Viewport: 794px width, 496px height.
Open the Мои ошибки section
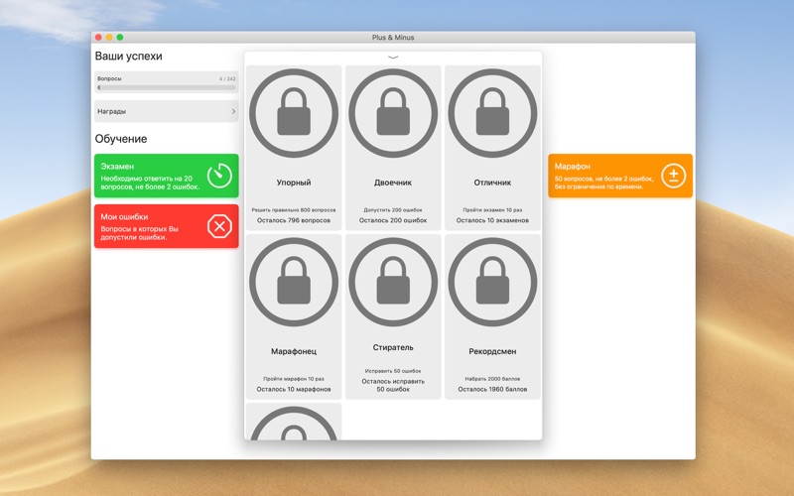(x=166, y=226)
